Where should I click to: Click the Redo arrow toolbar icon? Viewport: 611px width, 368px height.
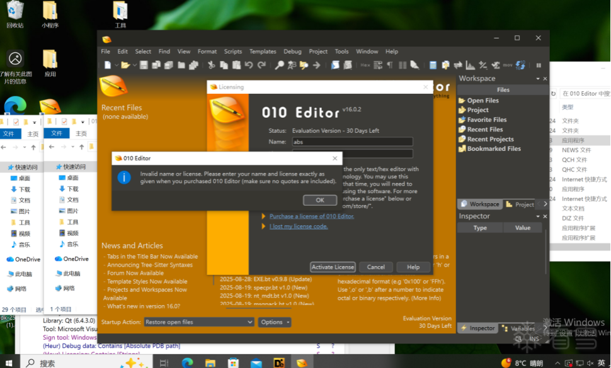click(261, 65)
